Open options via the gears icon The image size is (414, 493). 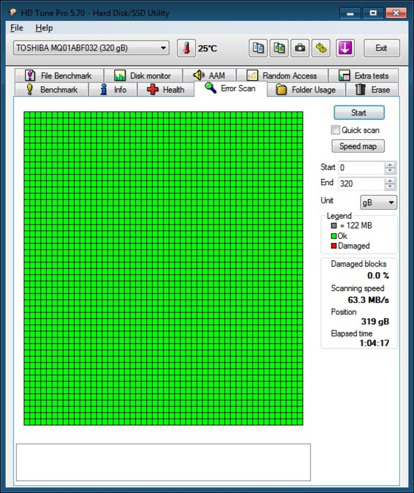pos(321,48)
